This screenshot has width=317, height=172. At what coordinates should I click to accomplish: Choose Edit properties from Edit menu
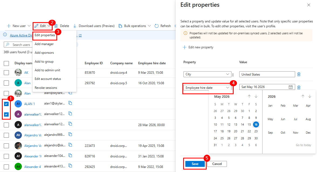coord(45,35)
